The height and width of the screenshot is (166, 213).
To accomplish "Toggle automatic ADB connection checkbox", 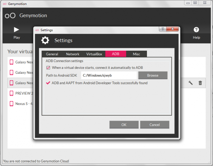I will 48,67.
